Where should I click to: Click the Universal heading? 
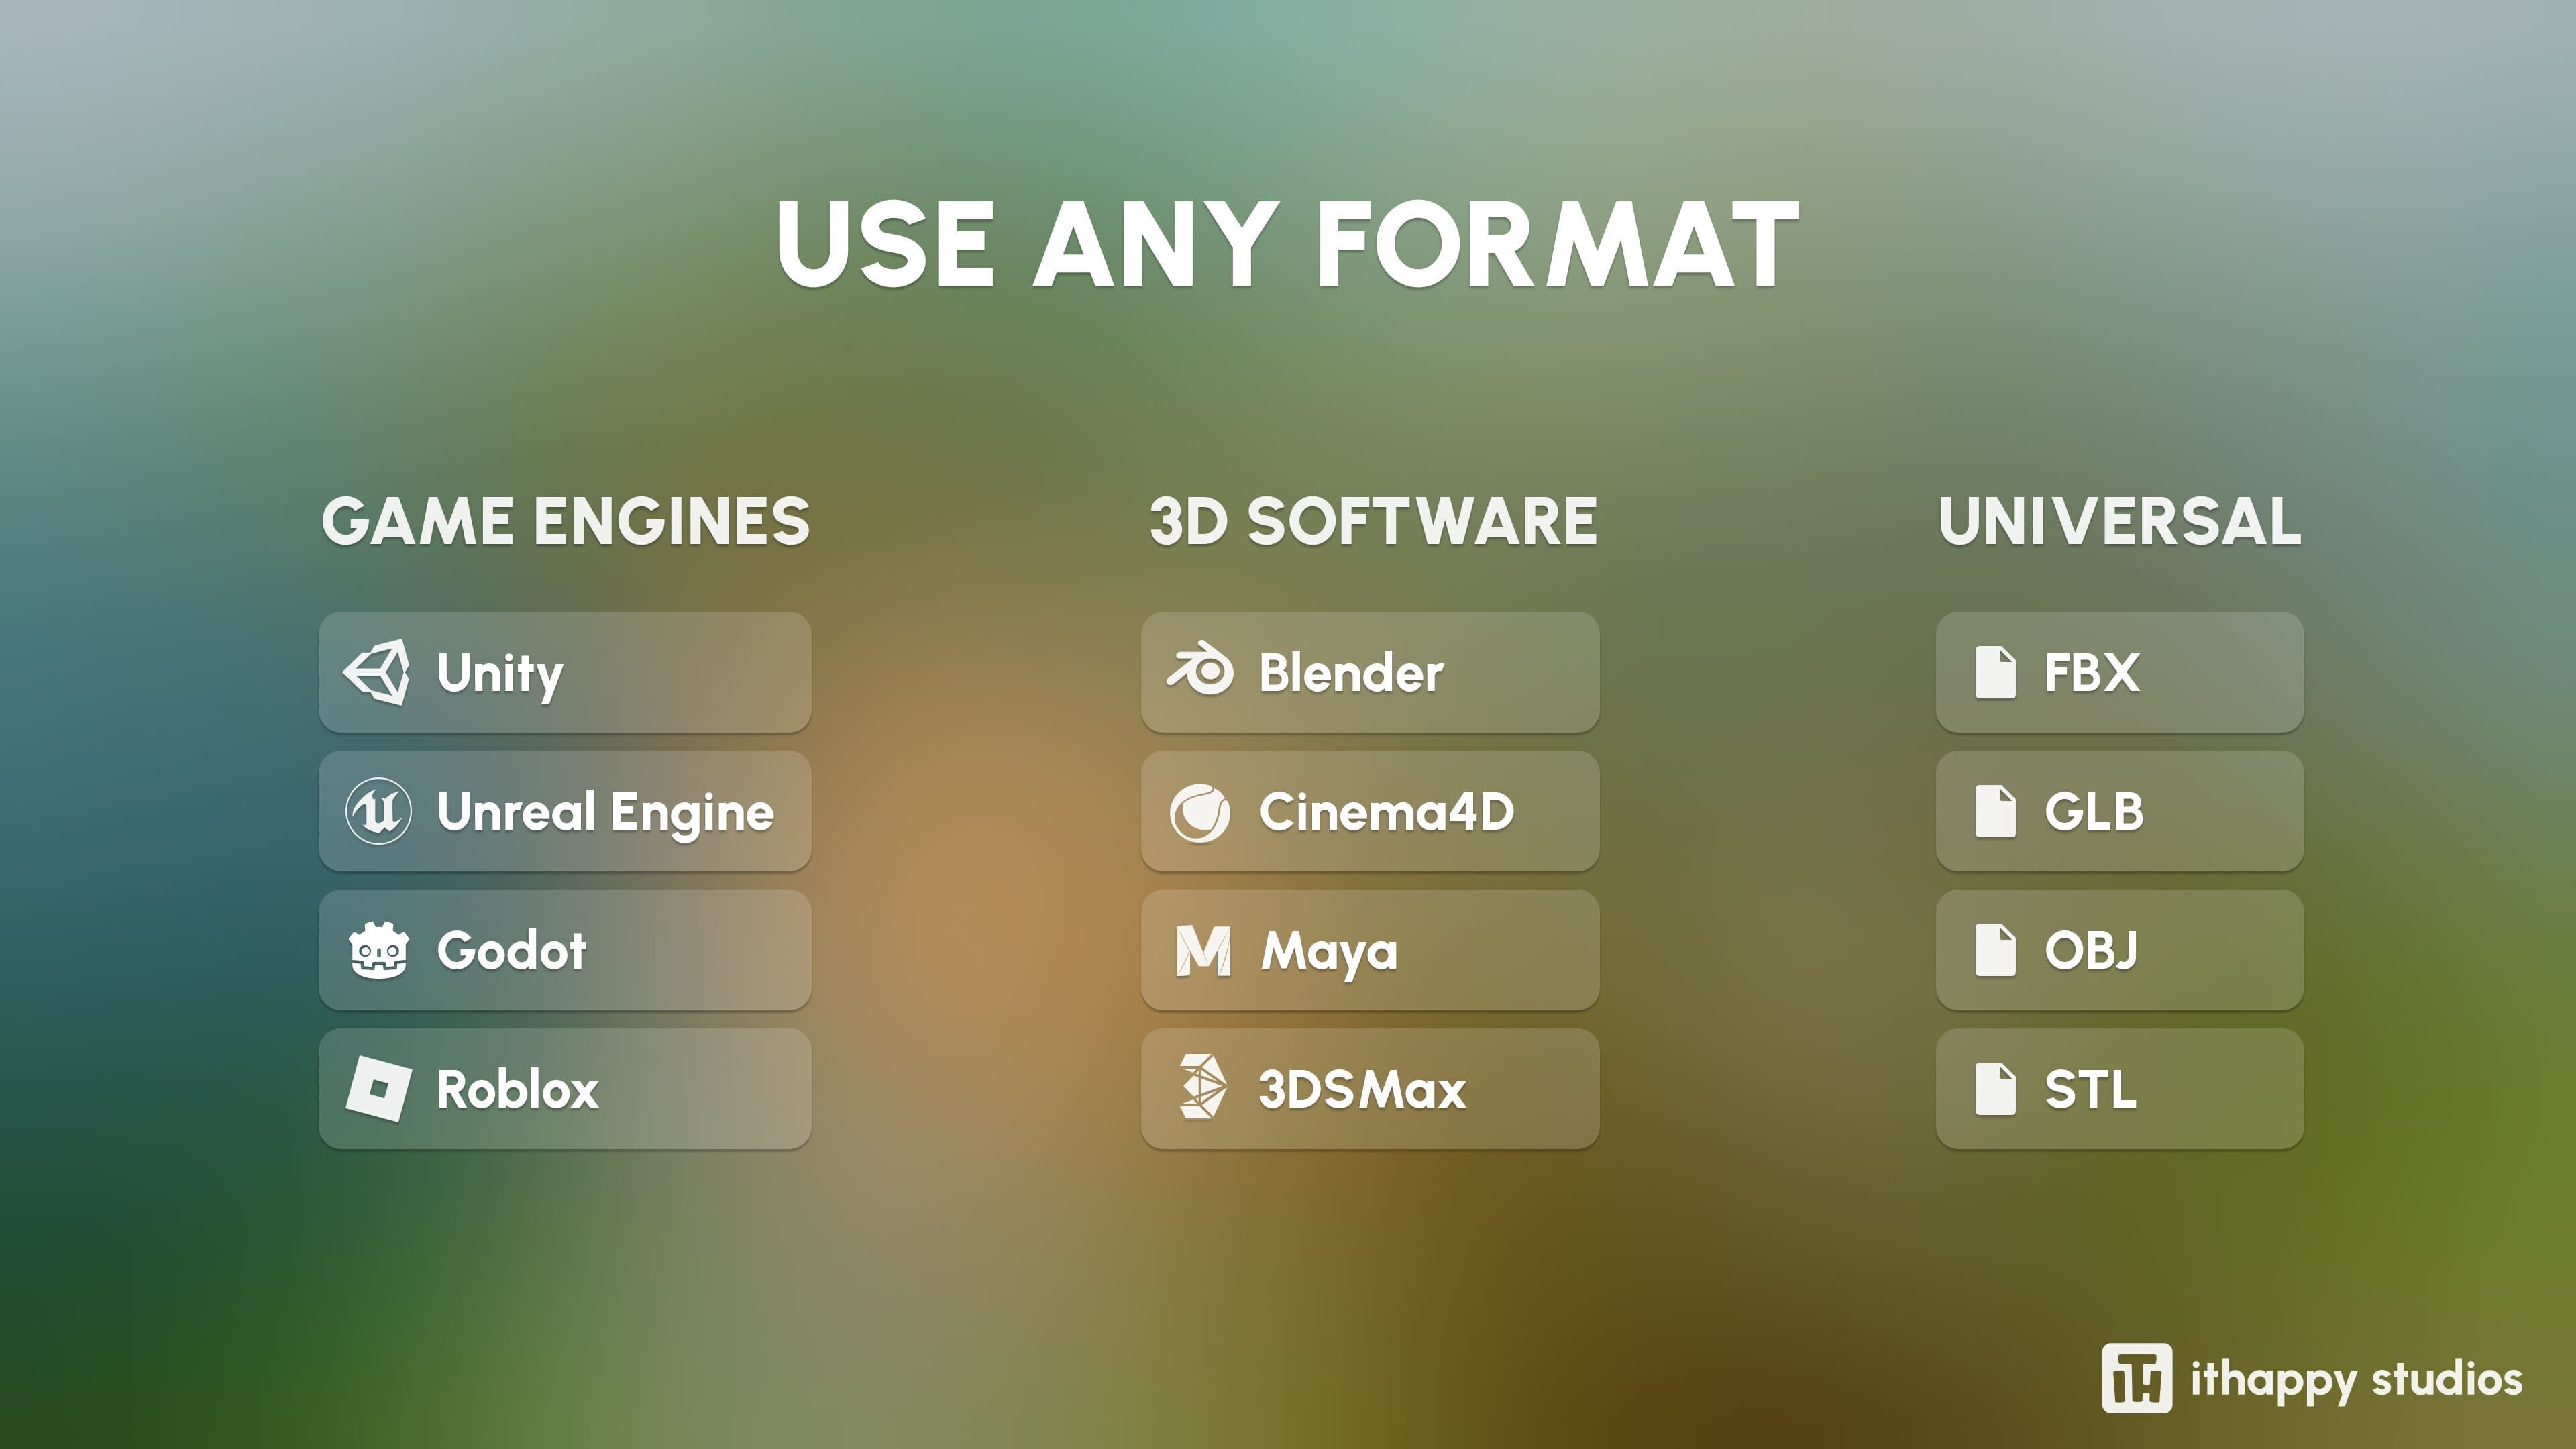click(2119, 522)
